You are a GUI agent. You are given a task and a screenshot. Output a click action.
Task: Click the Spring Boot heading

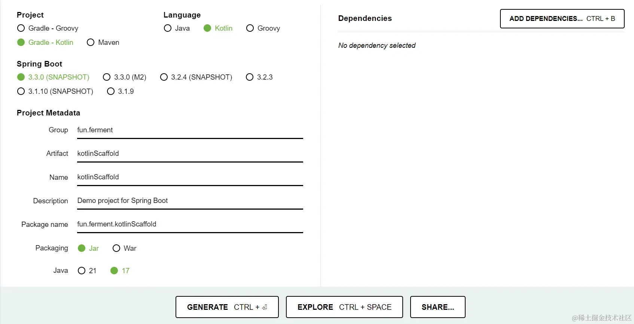(x=39, y=64)
